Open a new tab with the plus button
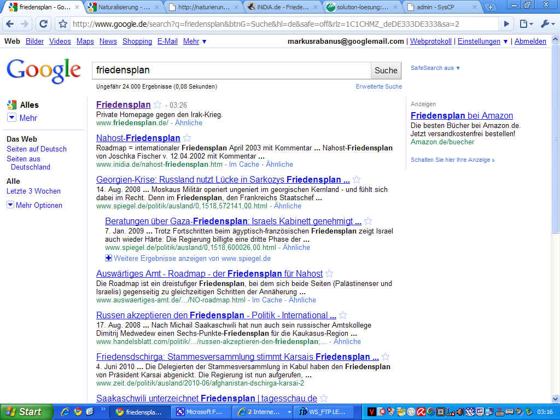 (491, 7)
